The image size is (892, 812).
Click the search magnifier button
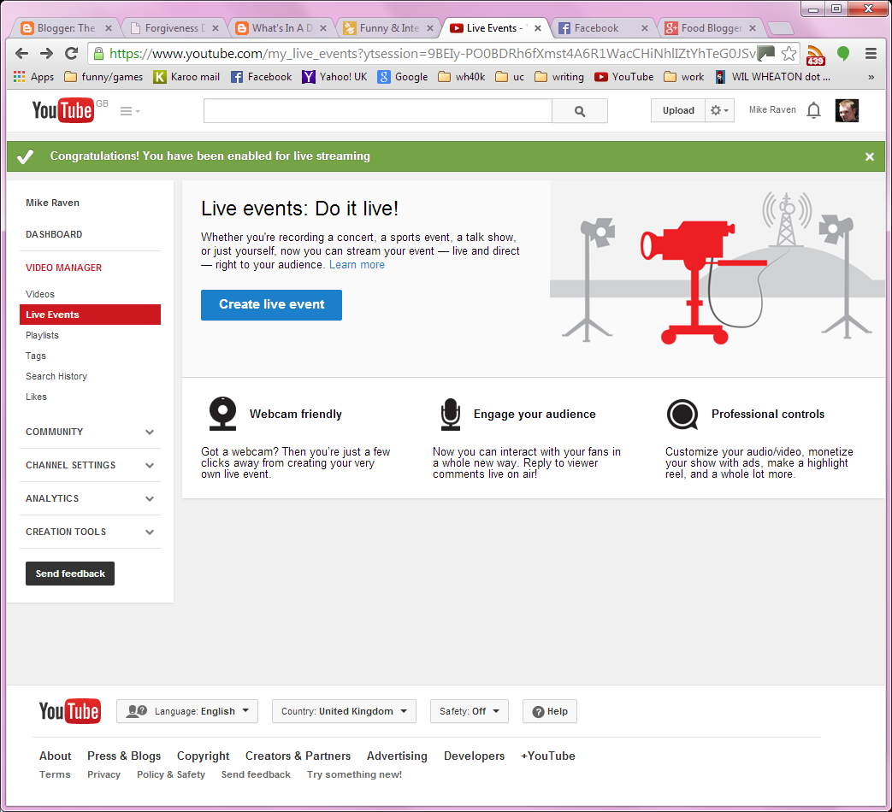(580, 111)
